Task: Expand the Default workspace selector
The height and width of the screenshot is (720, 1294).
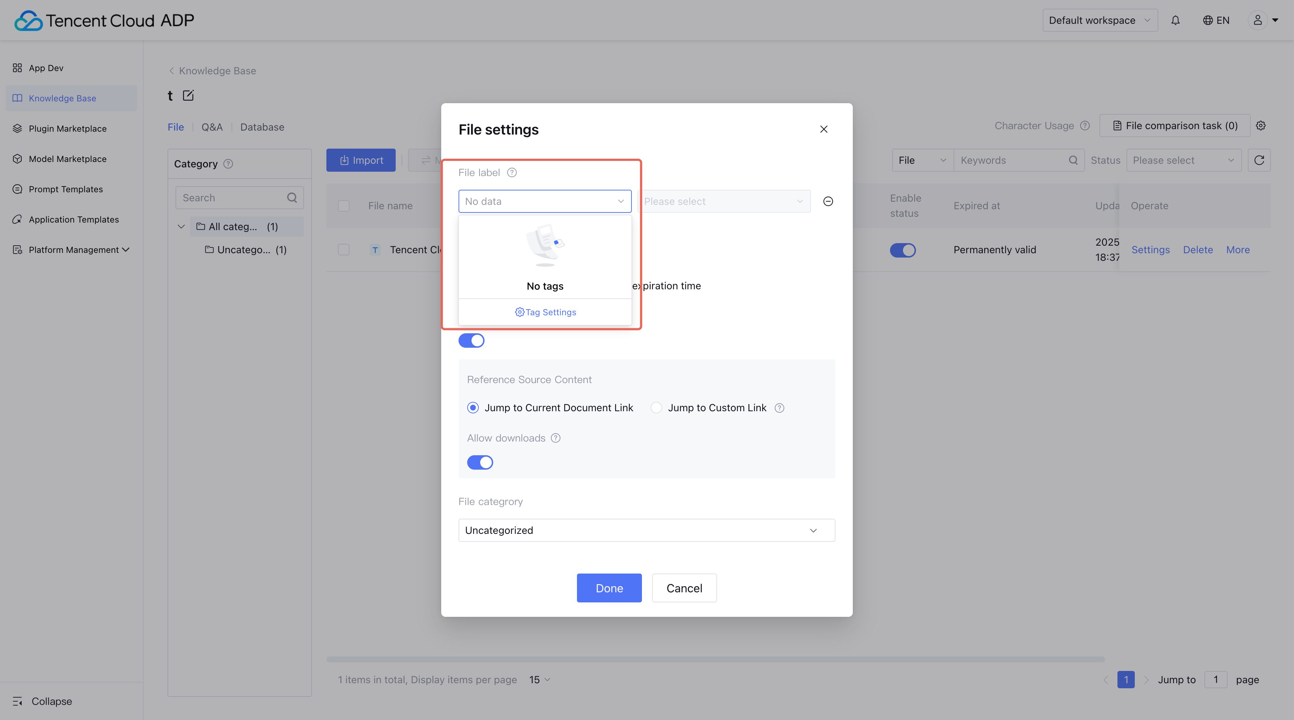Action: click(1099, 20)
